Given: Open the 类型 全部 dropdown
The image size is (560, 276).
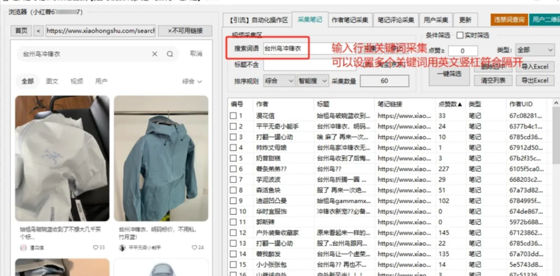Looking at the screenshot, I should point(535,50).
